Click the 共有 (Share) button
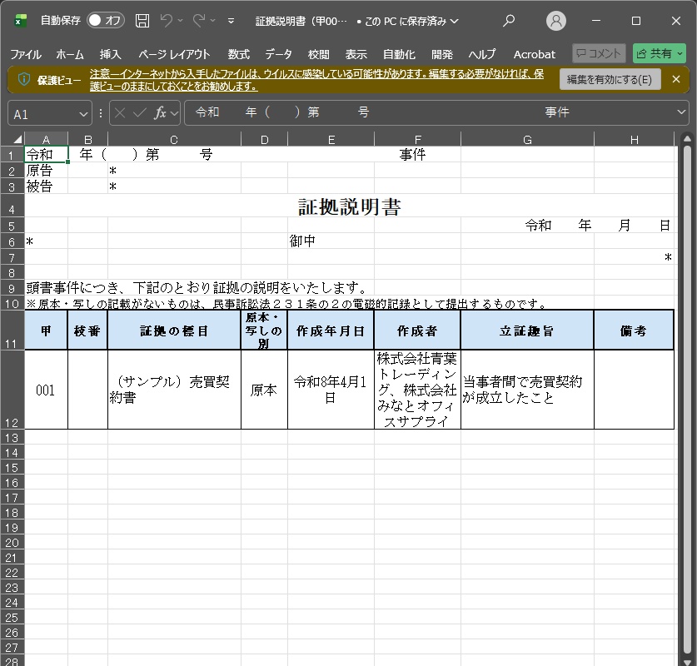This screenshot has height=666, width=697. click(657, 53)
